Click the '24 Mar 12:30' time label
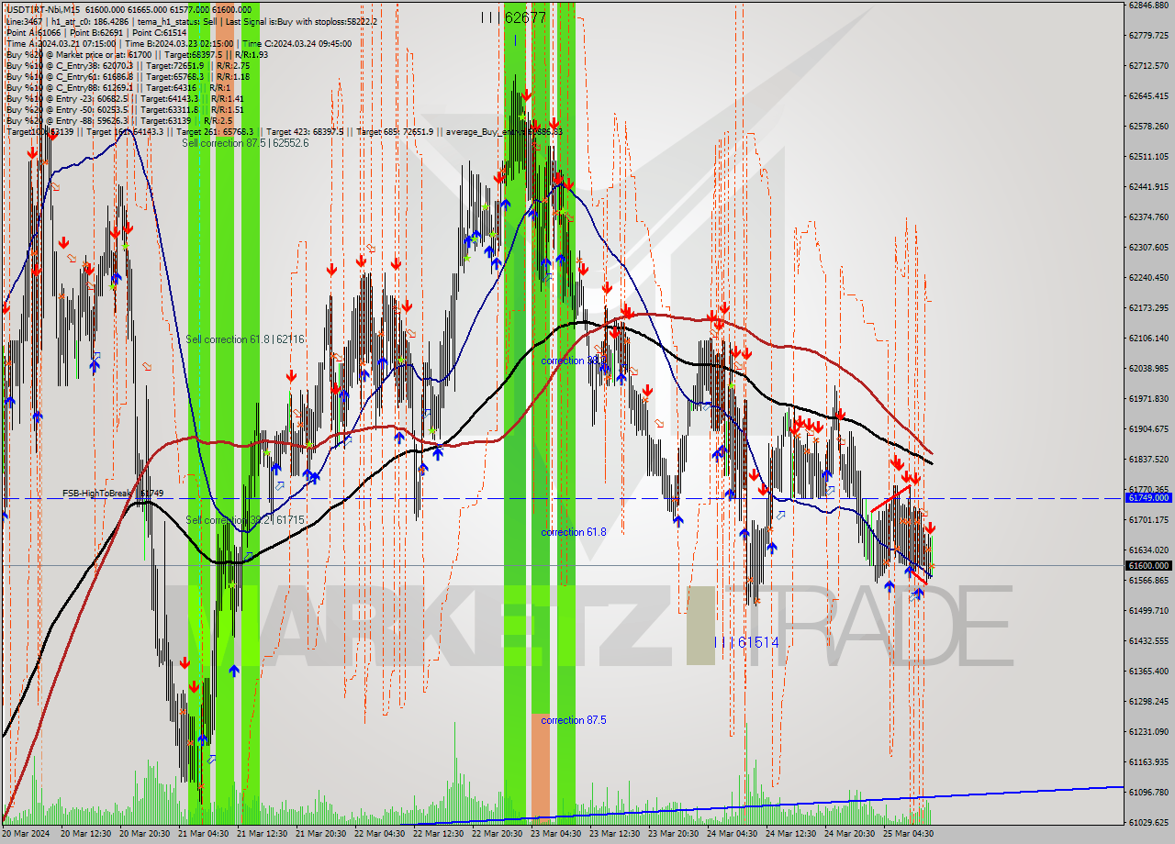The width and height of the screenshot is (1175, 844). point(790,834)
